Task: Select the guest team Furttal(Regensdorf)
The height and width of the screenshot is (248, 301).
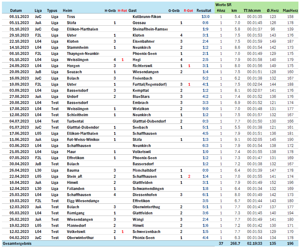Action: [150, 84]
